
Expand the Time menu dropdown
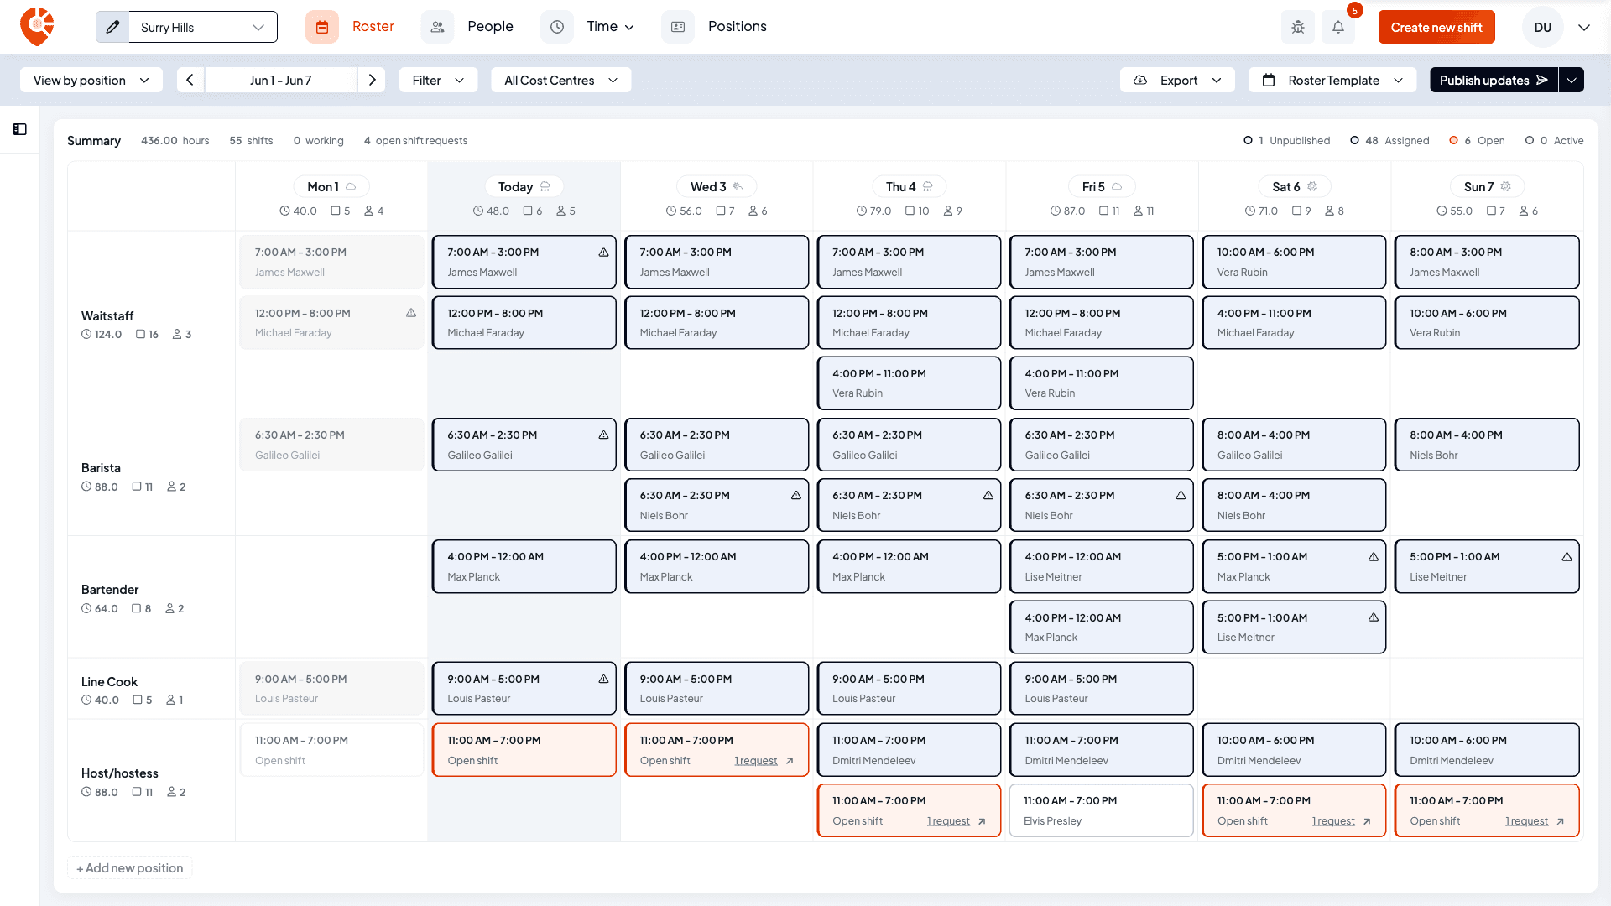click(x=611, y=27)
